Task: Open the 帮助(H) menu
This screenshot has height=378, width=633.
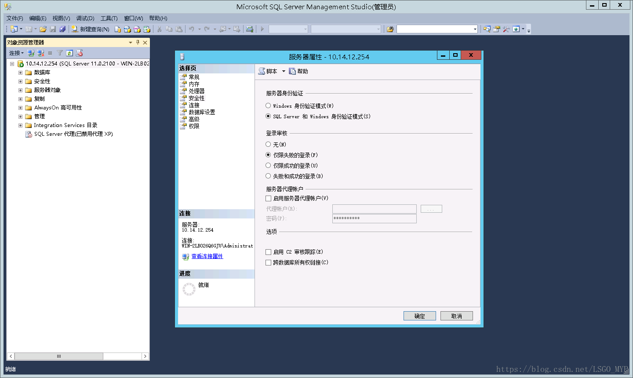Action: [158, 18]
